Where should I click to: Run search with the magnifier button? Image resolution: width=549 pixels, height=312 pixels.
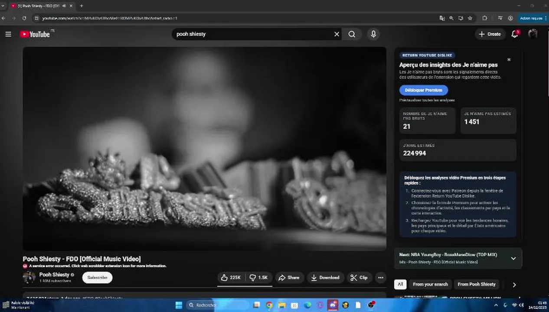click(352, 34)
